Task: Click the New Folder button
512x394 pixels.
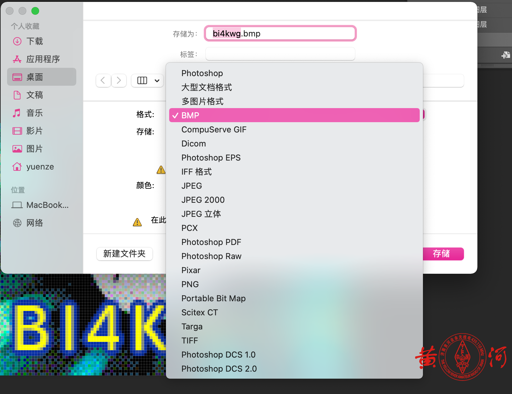Action: (x=124, y=254)
